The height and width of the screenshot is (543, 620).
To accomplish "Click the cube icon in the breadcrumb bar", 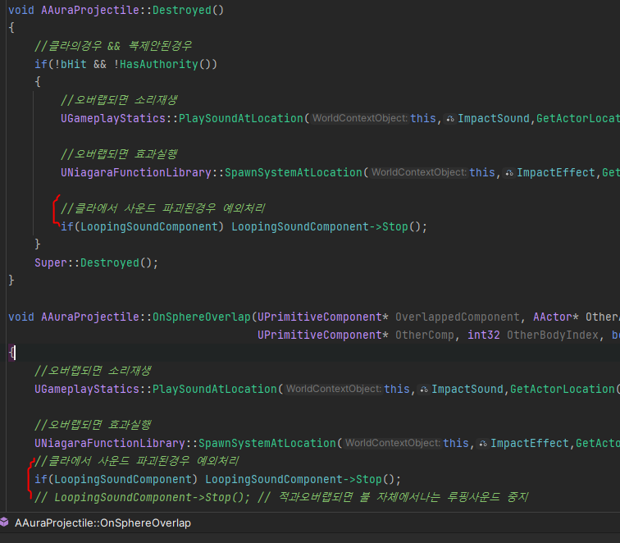I will coord(4,522).
